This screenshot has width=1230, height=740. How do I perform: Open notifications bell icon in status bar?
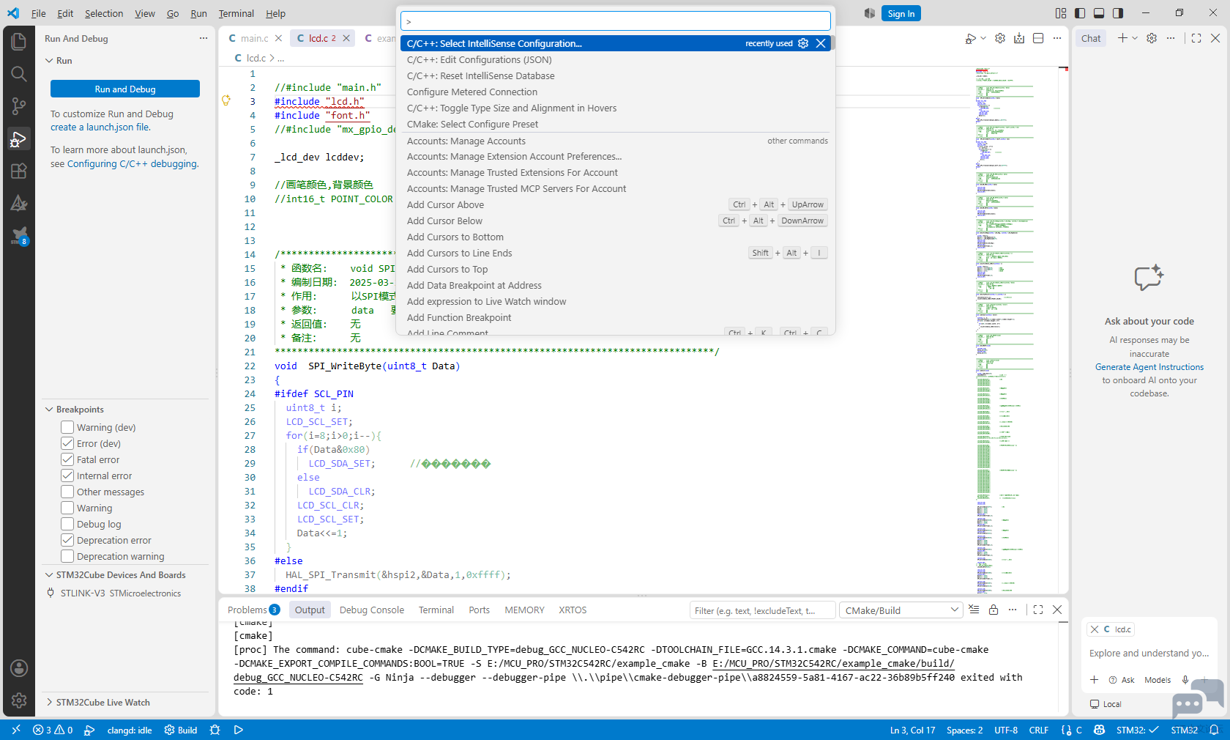(1214, 730)
